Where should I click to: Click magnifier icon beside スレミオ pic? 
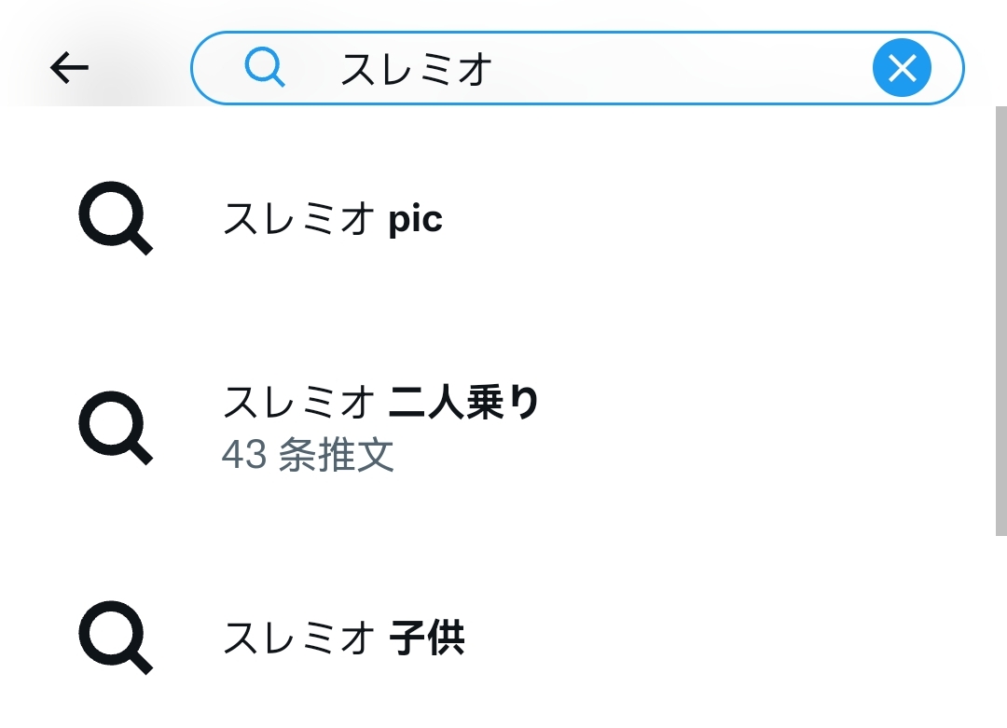pyautogui.click(x=116, y=218)
